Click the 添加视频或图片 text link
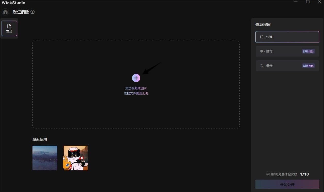This screenshot has height=192, width=324. tap(136, 88)
